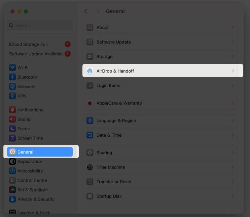The width and height of the screenshot is (250, 217).
Task: Click the Transfer or Reset text
Action: pyautogui.click(x=114, y=182)
